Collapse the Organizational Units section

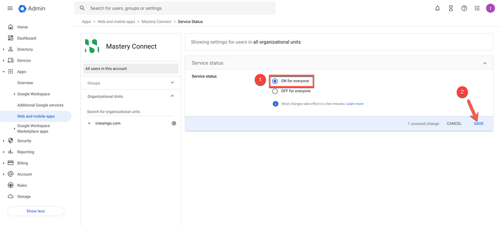pyautogui.click(x=172, y=96)
